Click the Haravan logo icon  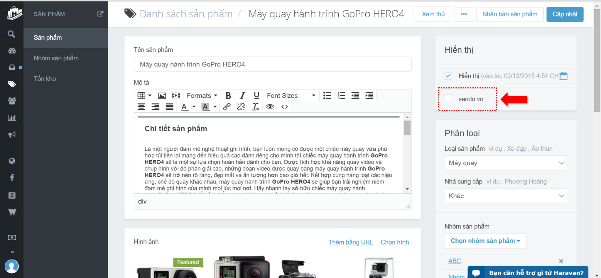pyautogui.click(x=14, y=13)
